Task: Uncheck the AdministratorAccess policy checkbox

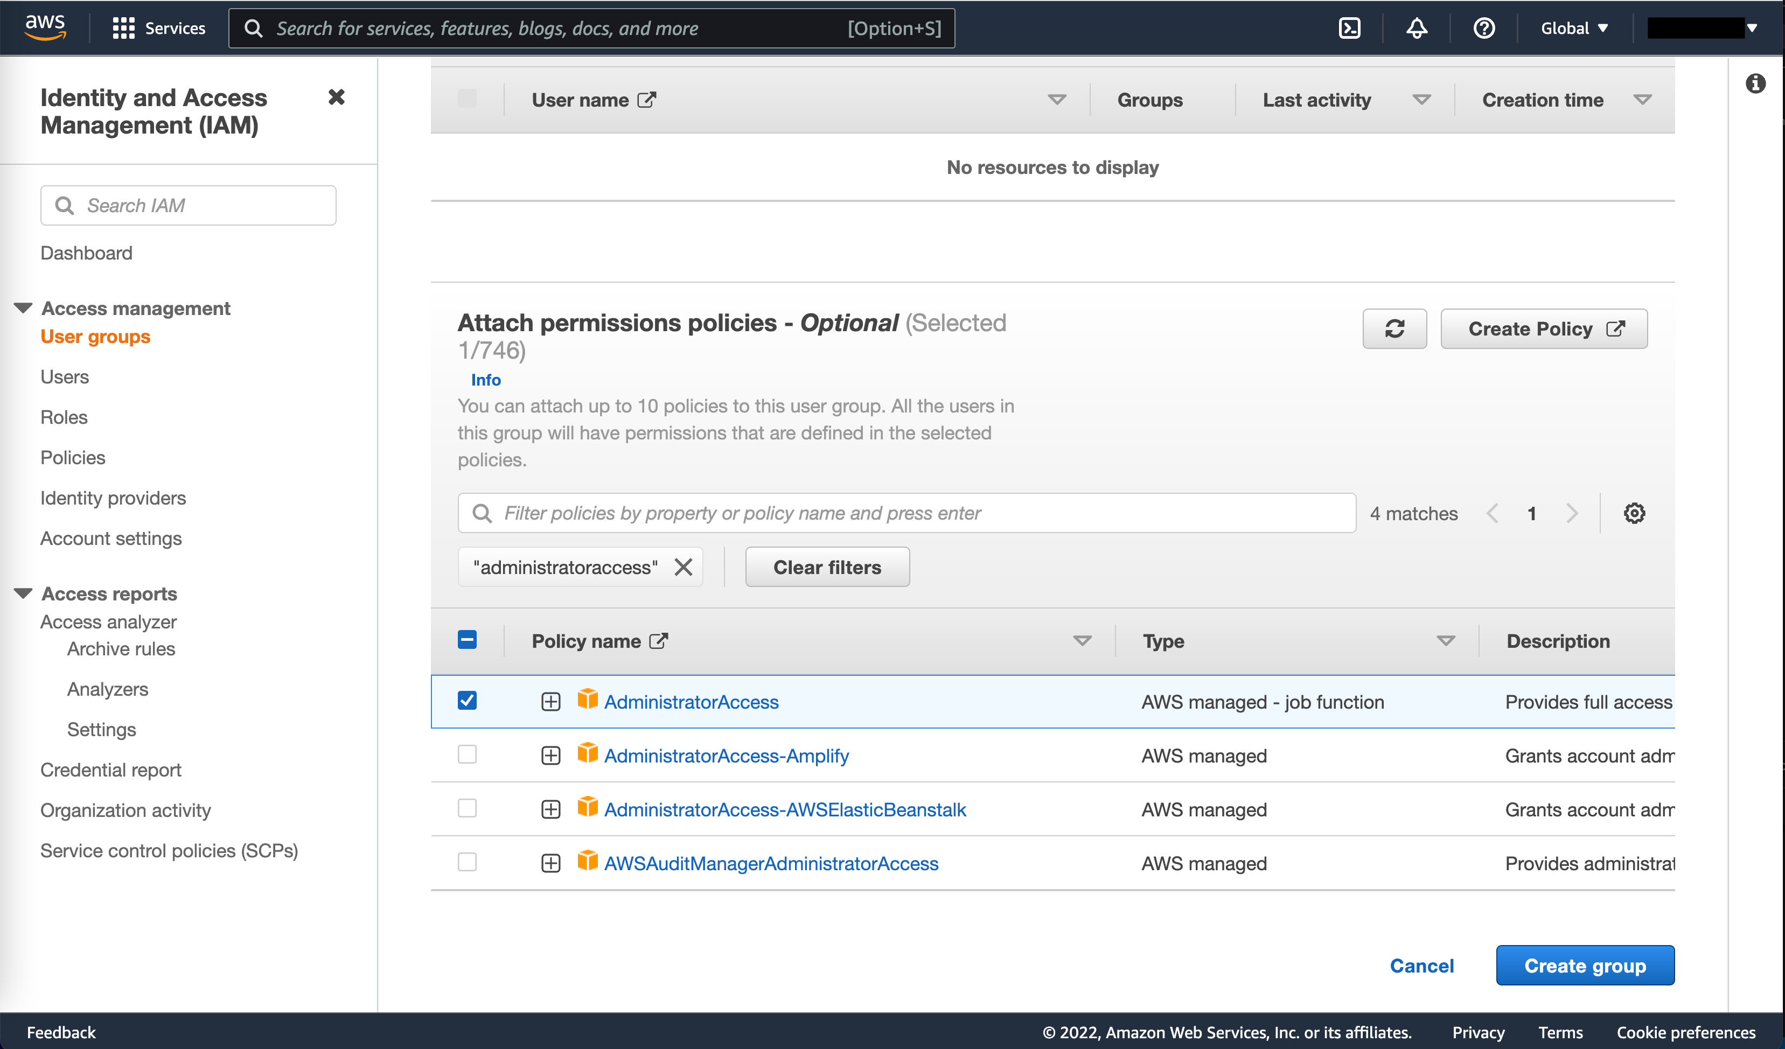Action: (468, 701)
